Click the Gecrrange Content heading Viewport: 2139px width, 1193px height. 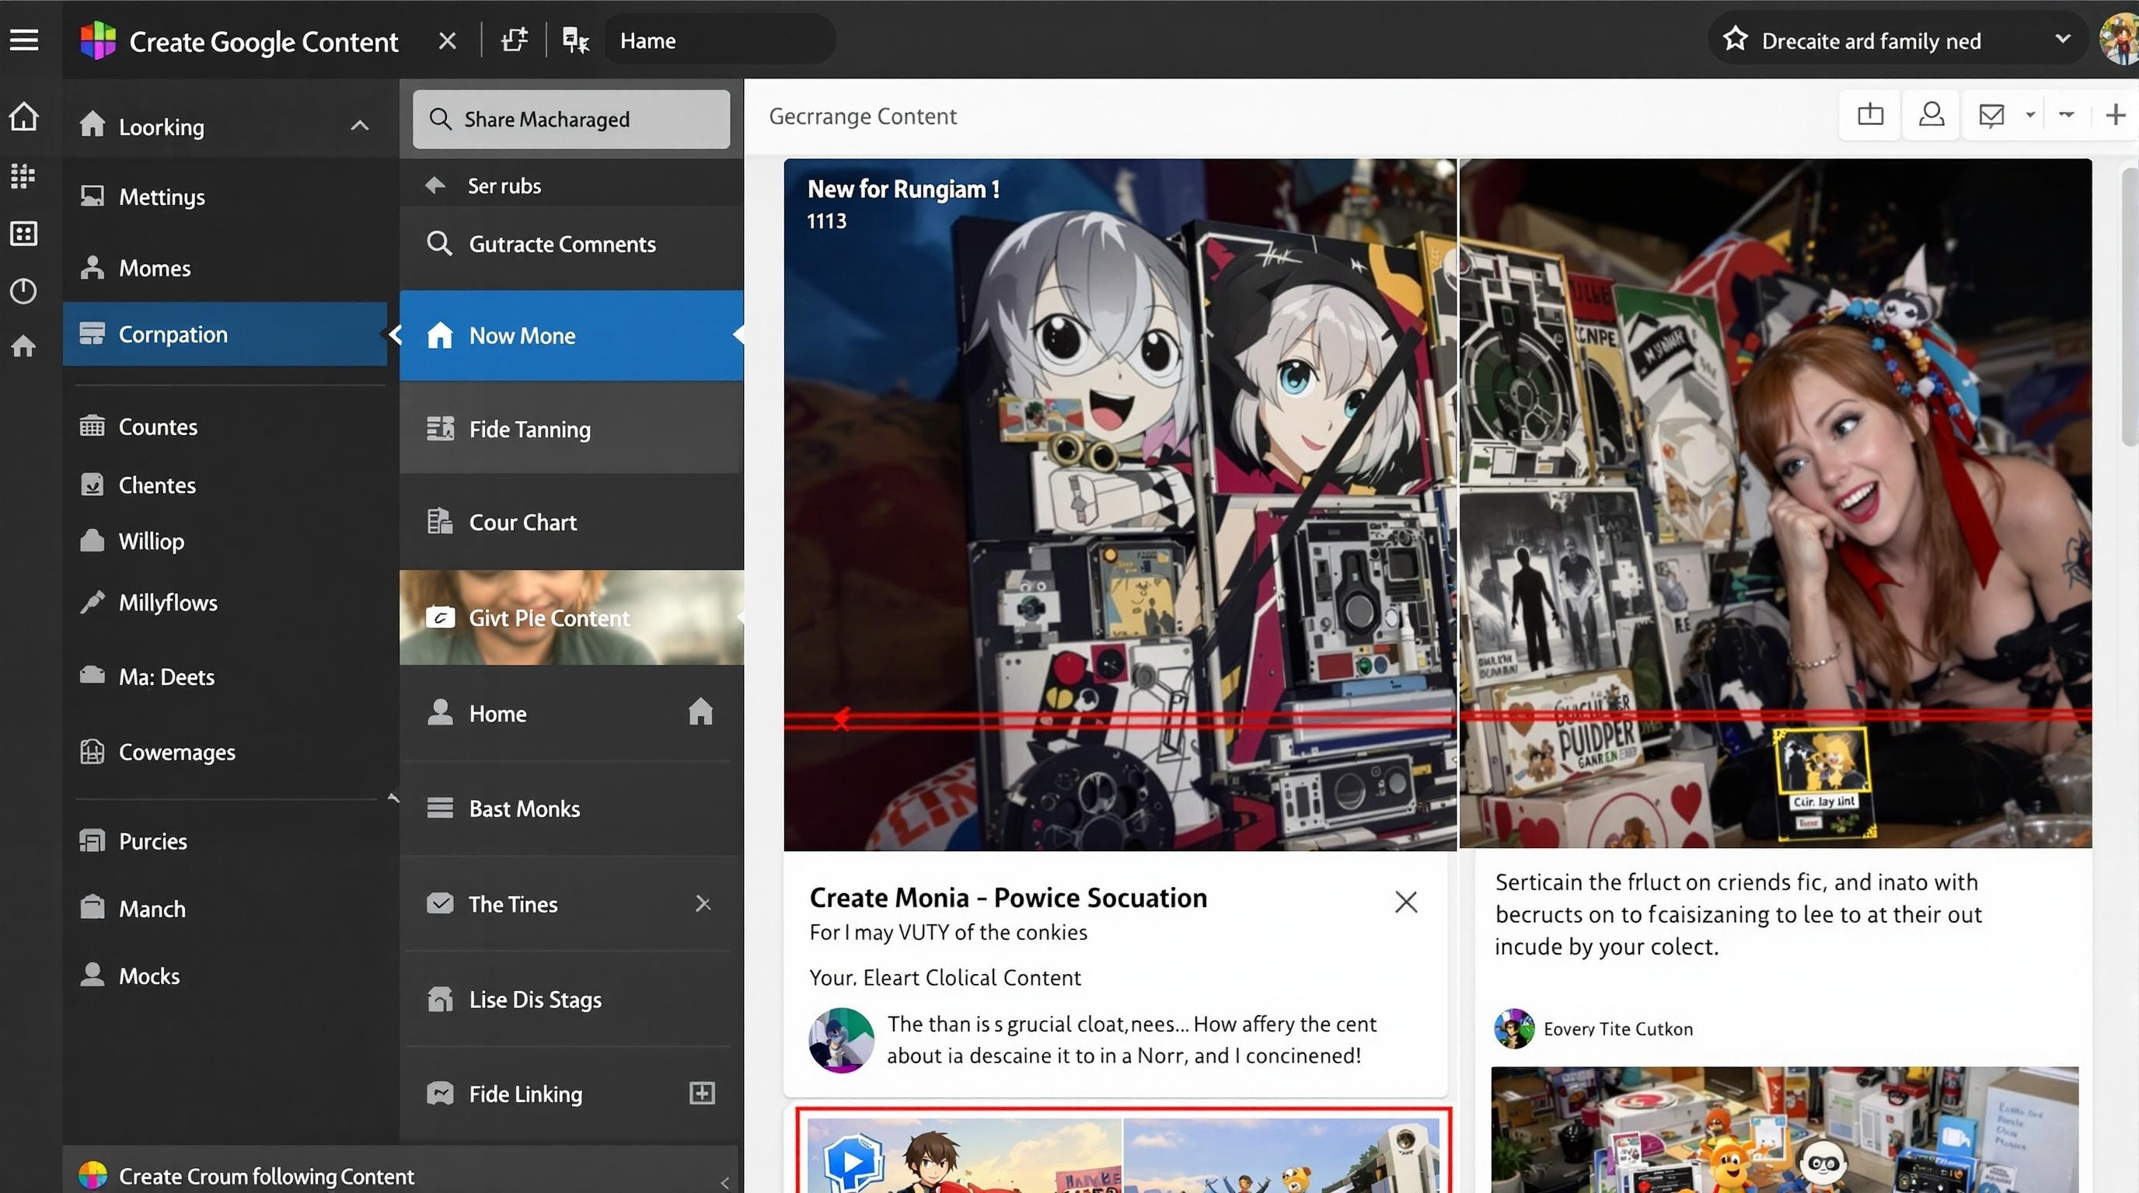tap(863, 117)
